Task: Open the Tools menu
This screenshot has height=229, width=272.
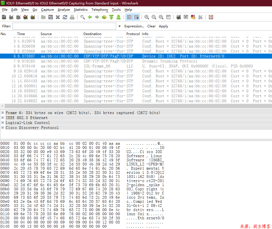Action: [116, 10]
